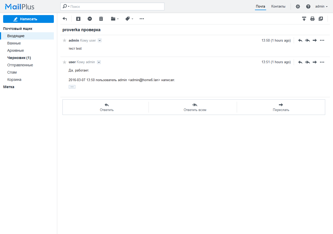Click the MailPlus logo

pos(20,6)
